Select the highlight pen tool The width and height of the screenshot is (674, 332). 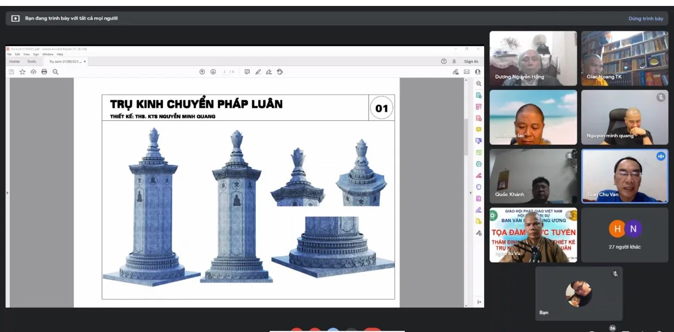tap(258, 71)
